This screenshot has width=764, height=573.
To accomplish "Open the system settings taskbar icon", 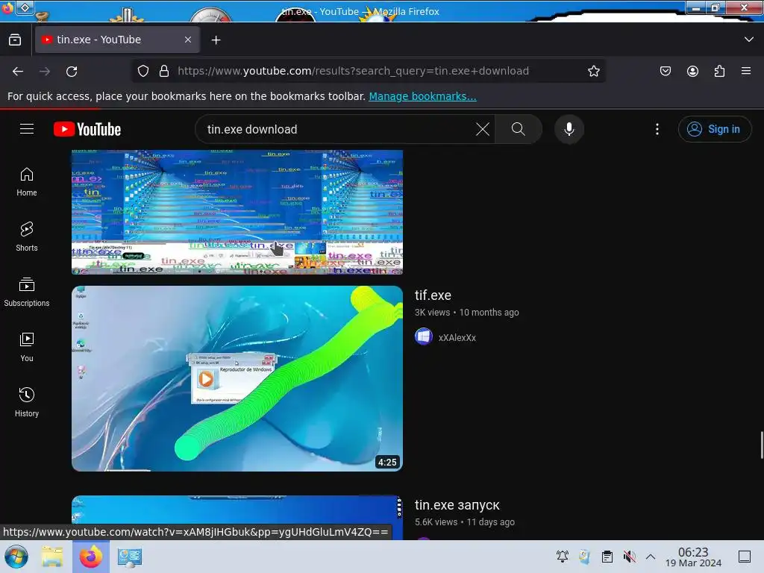I will pos(130,557).
